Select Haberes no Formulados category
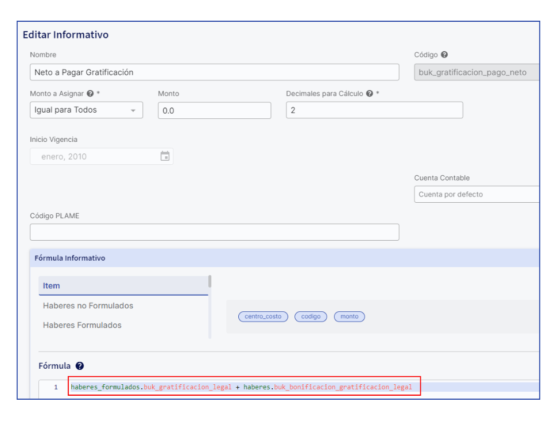 (88, 306)
